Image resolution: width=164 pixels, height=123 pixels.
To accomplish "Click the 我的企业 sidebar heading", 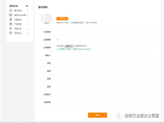I will coord(14,6).
